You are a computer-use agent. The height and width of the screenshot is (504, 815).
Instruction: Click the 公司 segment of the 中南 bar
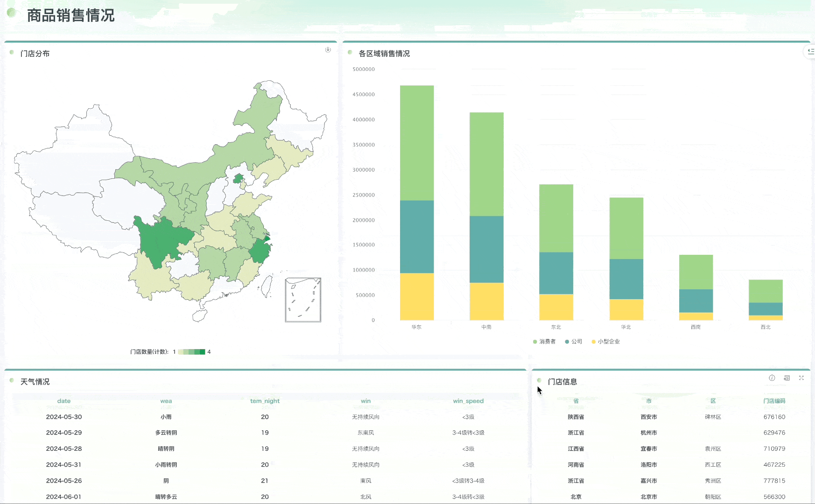click(486, 249)
